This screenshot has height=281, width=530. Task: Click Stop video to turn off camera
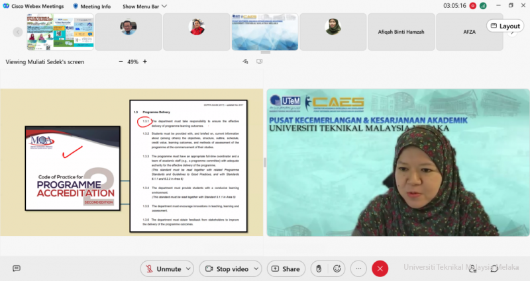[227, 269]
